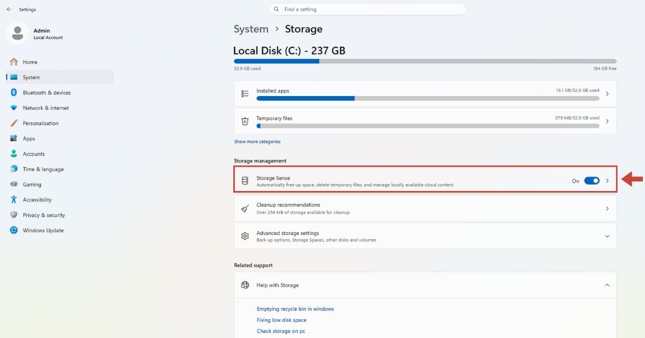The image size is (645, 338).
Task: Click the Cleanup recommendations row title
Action: pos(288,205)
